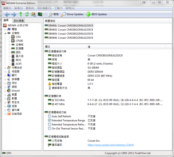174x157 pixels.
Task: Click the 軟體 software icon
Action: (9, 98)
